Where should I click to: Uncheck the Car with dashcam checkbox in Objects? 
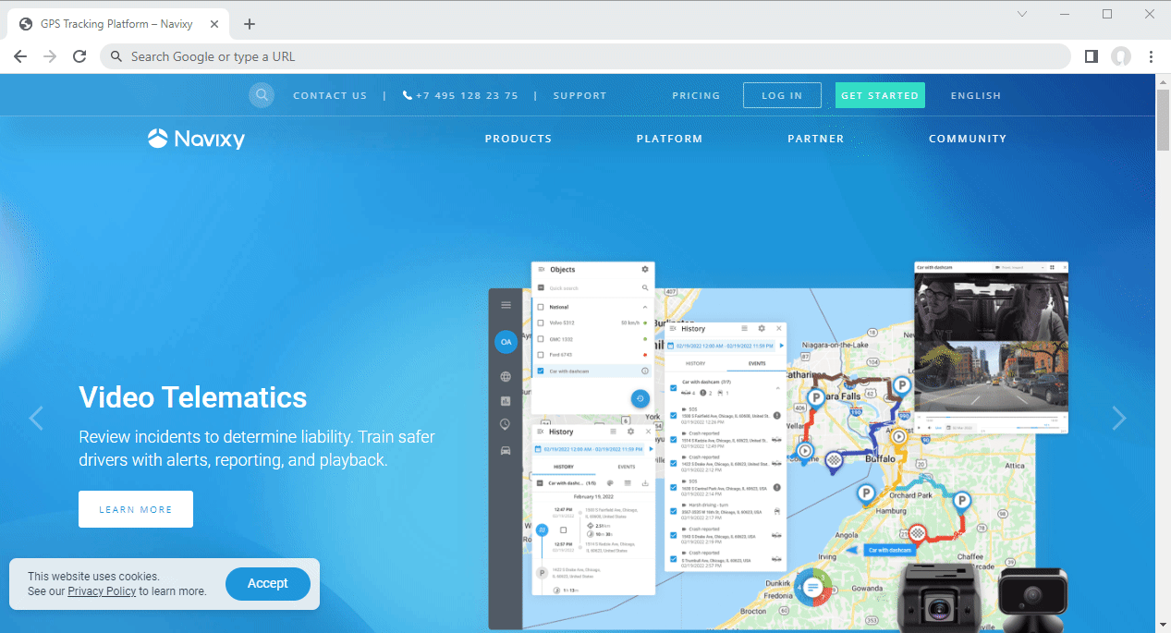coord(541,371)
